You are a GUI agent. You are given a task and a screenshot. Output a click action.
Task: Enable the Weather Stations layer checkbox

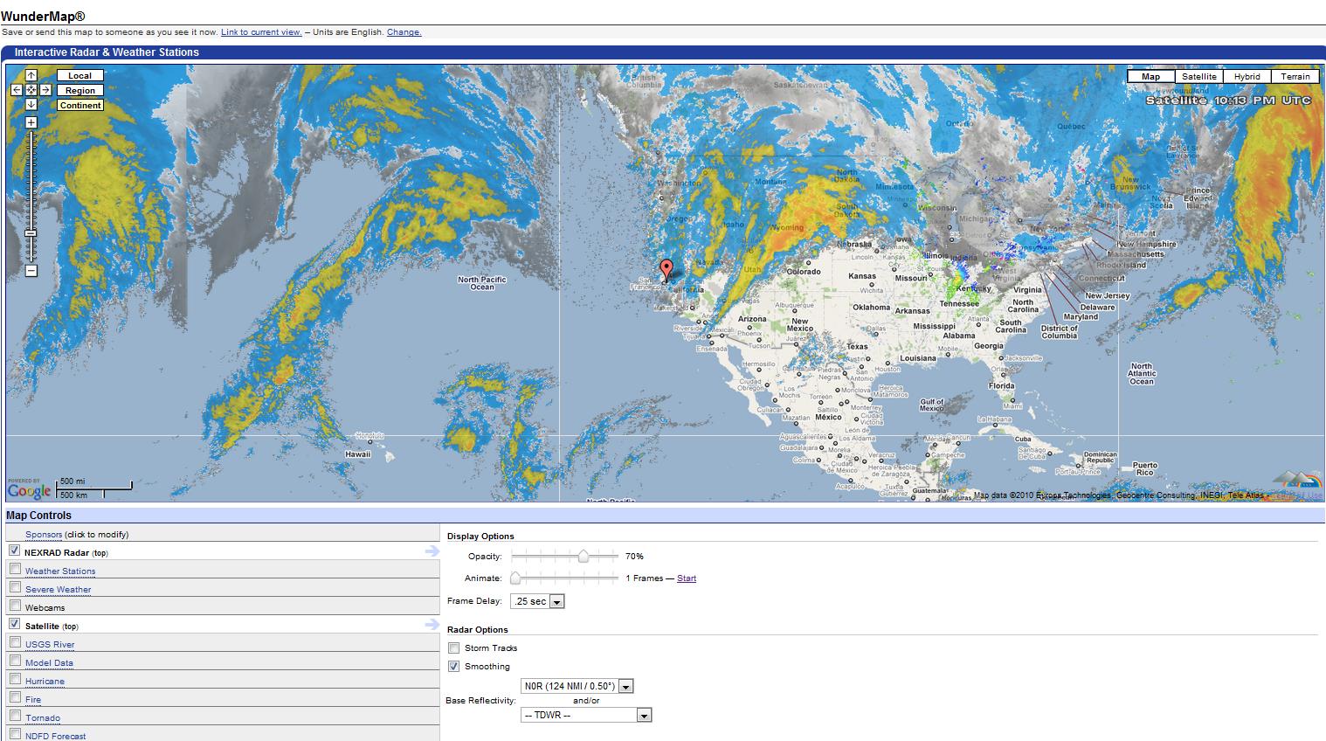15,569
